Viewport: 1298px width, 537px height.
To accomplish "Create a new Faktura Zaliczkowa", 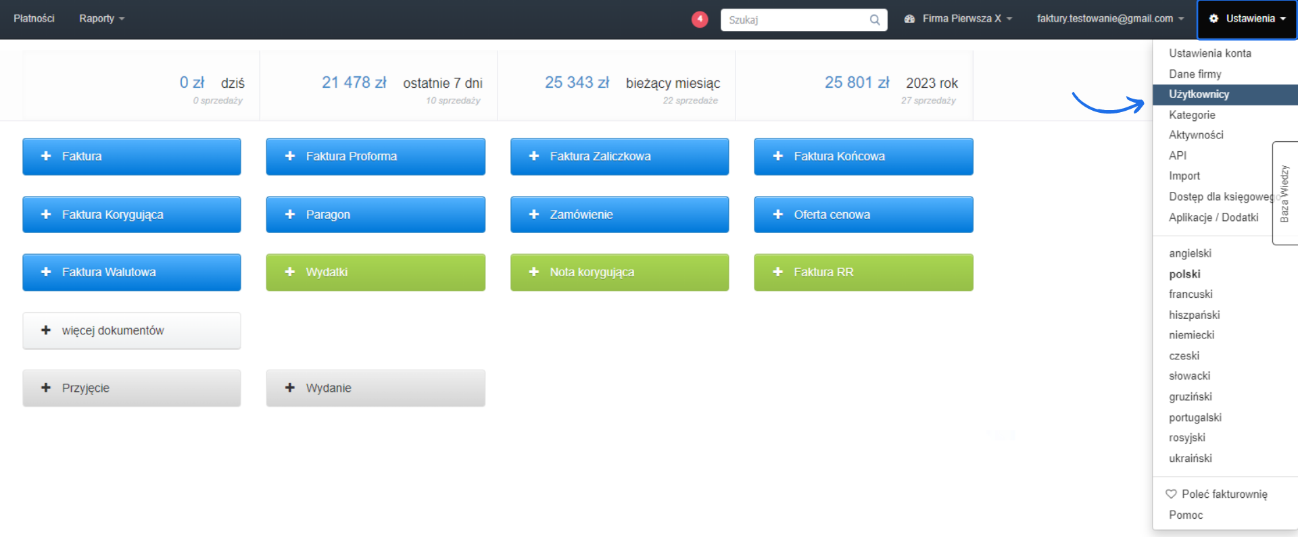I will click(x=620, y=156).
